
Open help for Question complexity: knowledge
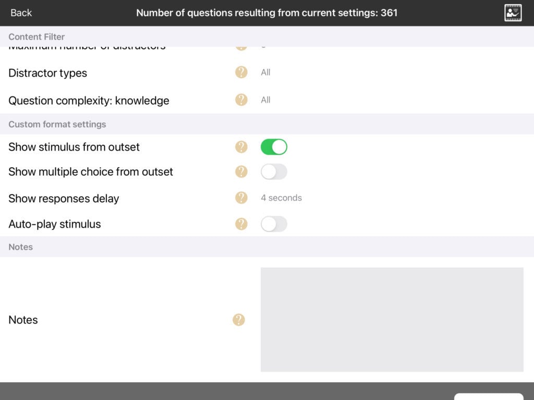click(x=241, y=99)
